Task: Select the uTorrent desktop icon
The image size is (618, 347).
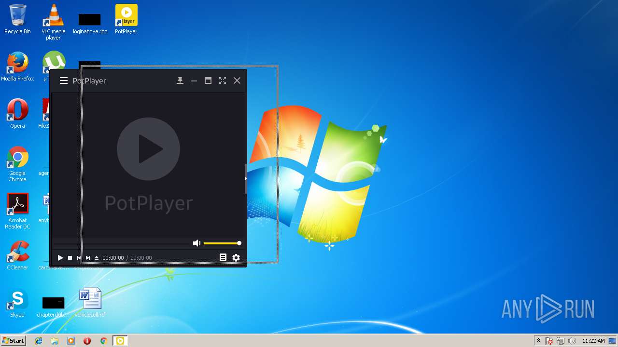Action: (x=54, y=60)
